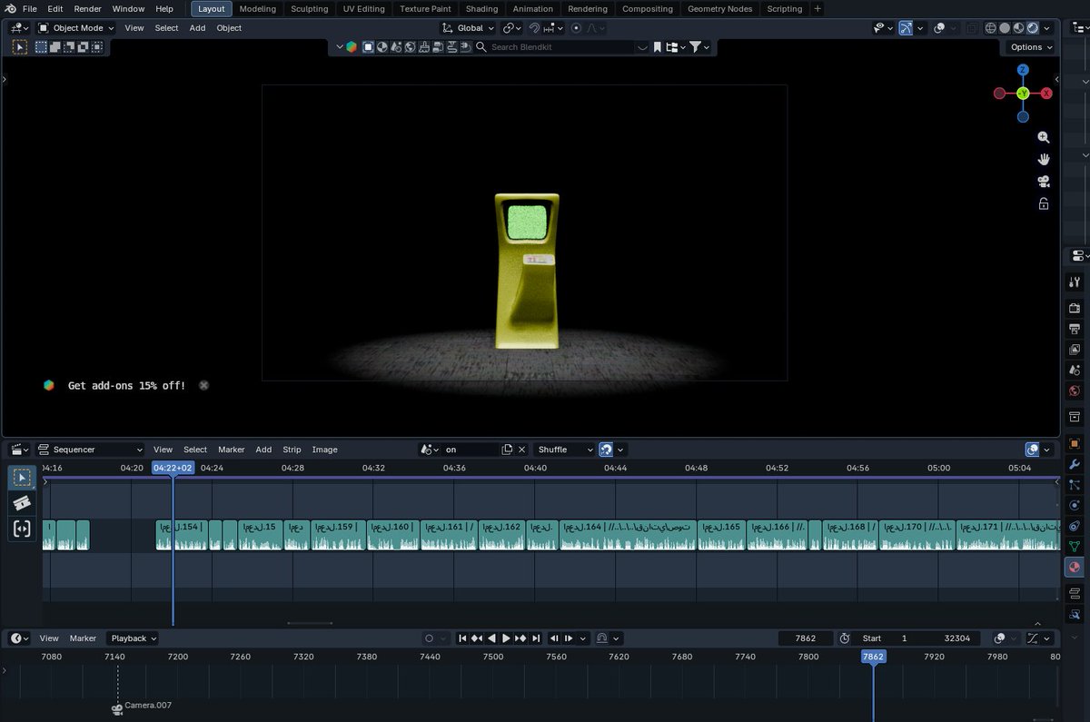The image size is (1090, 722).
Task: Add a new workspace with plus button
Action: pyautogui.click(x=817, y=9)
